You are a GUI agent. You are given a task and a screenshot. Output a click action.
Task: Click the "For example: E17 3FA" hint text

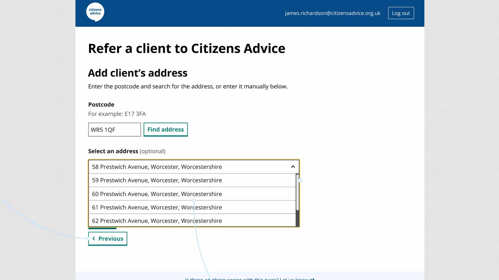point(117,114)
